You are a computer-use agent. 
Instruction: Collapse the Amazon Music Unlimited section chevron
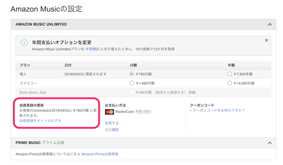click(x=270, y=24)
